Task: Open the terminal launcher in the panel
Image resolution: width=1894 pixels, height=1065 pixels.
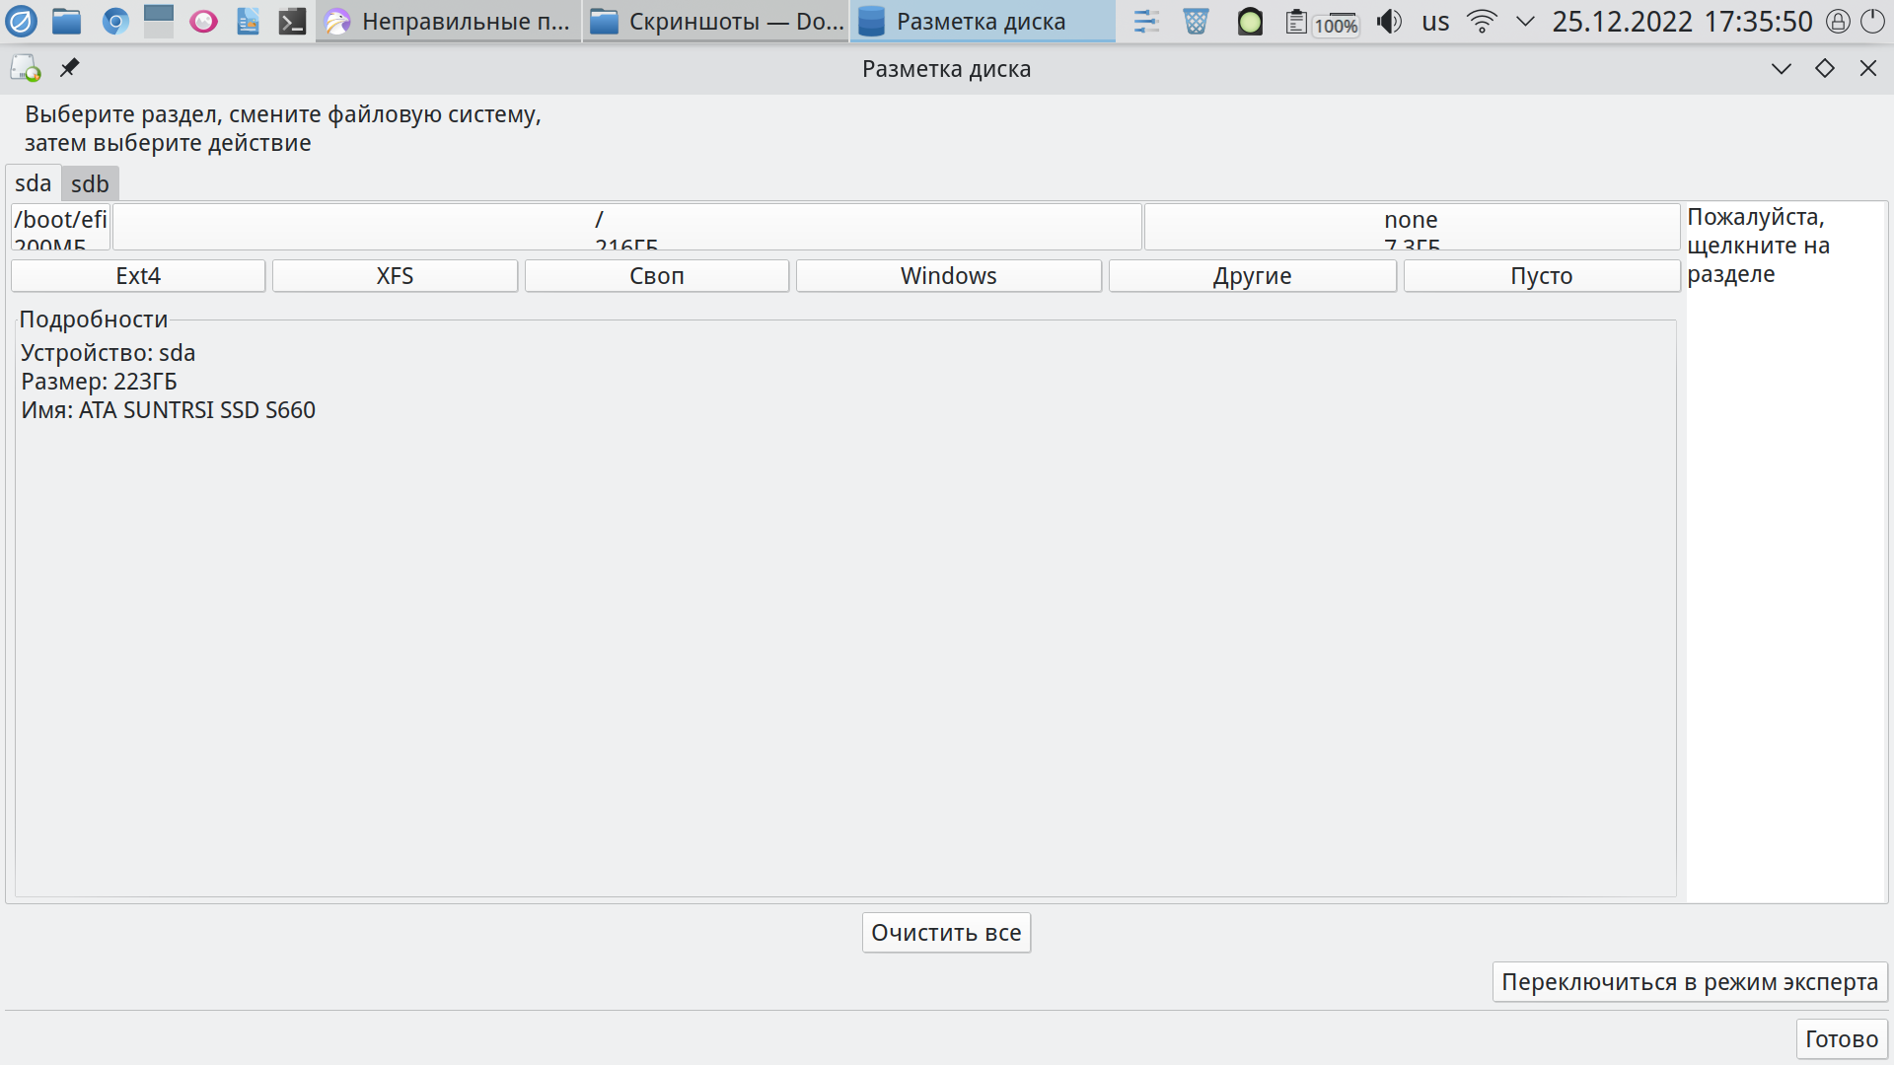Action: (292, 21)
